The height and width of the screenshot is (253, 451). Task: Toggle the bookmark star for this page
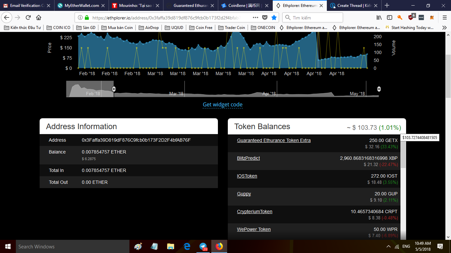(x=274, y=17)
